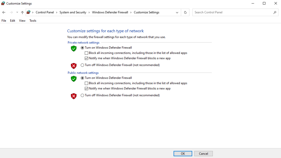The width and height of the screenshot is (281, 158).
Task: Open the View menu
Action: pyautogui.click(x=22, y=20)
